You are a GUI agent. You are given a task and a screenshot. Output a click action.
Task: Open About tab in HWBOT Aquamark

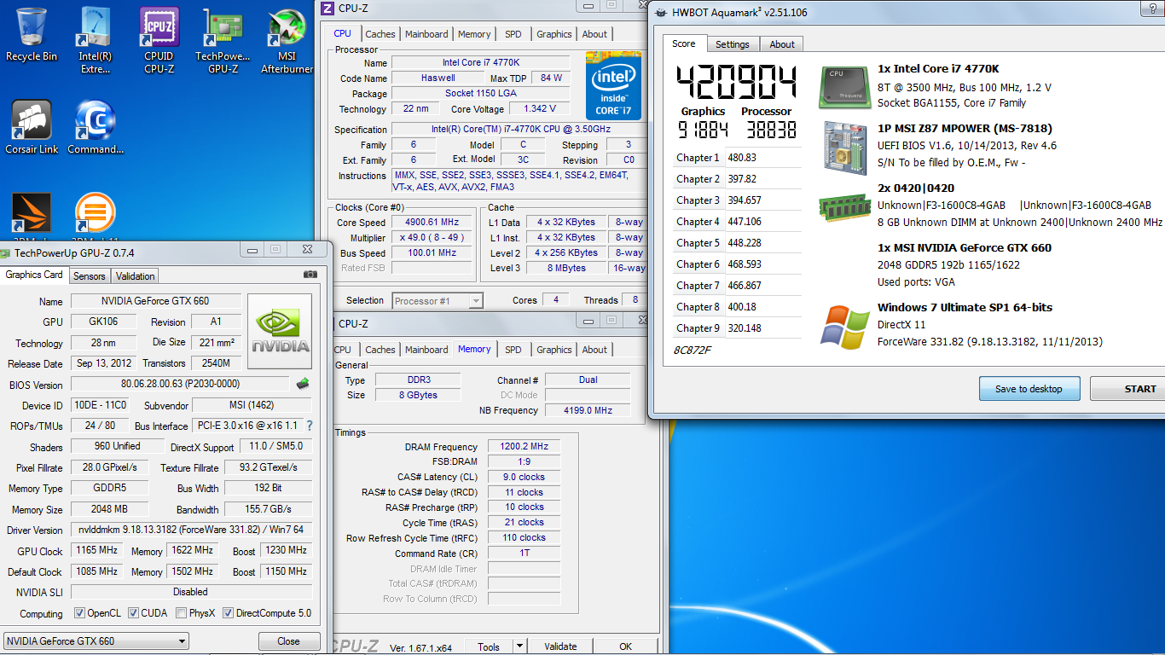pyautogui.click(x=782, y=44)
